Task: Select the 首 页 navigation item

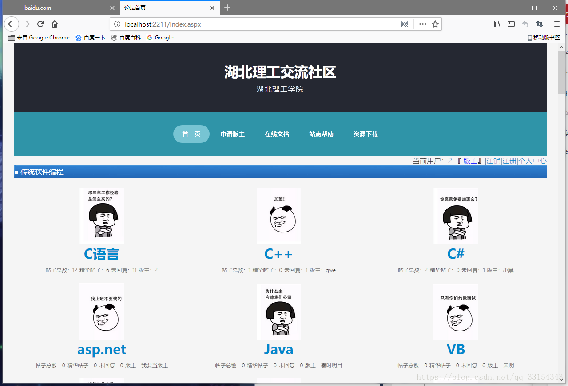Action: click(x=191, y=134)
